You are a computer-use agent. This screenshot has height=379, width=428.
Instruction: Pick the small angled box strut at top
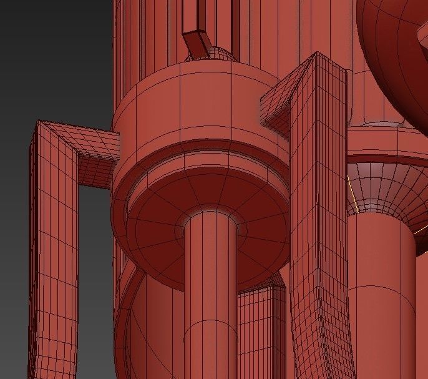(197, 44)
